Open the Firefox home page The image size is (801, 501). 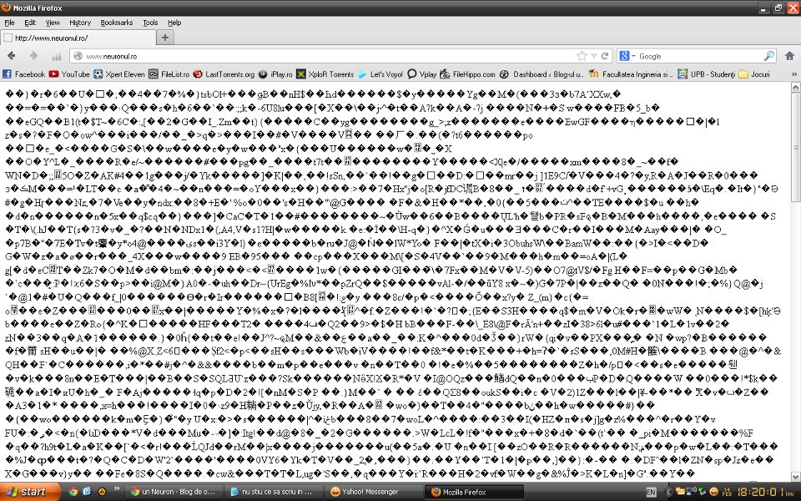tap(789, 56)
